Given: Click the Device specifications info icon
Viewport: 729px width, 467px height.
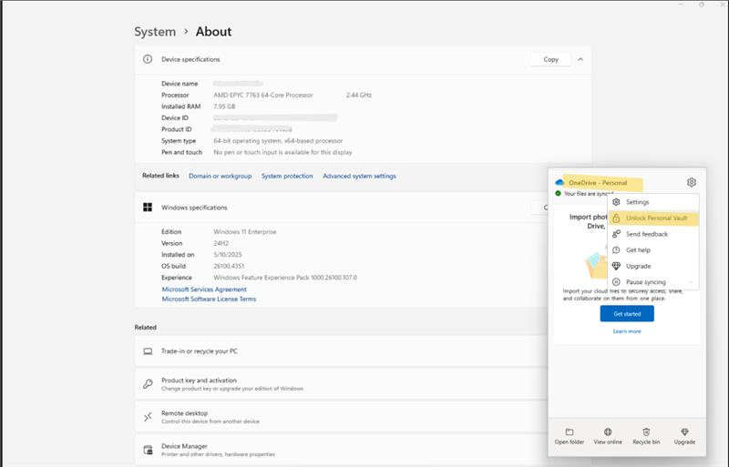Looking at the screenshot, I should (148, 59).
